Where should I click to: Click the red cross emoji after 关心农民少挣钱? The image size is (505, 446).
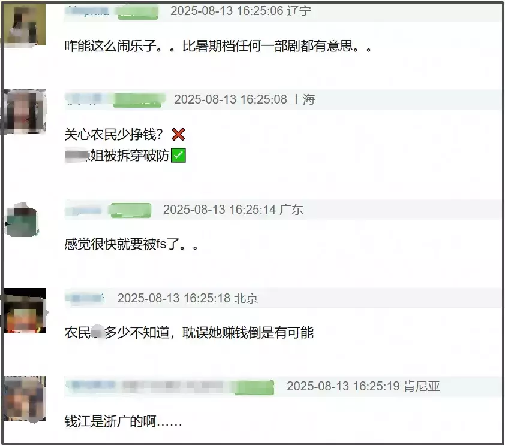(x=178, y=135)
